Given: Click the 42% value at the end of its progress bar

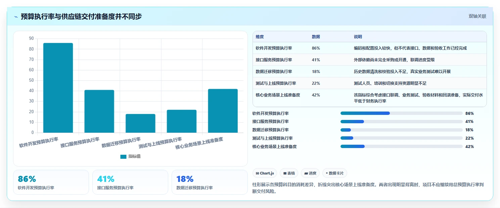Looking at the screenshot, I should (x=469, y=146).
